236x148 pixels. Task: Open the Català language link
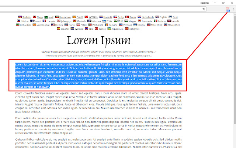click(80, 17)
